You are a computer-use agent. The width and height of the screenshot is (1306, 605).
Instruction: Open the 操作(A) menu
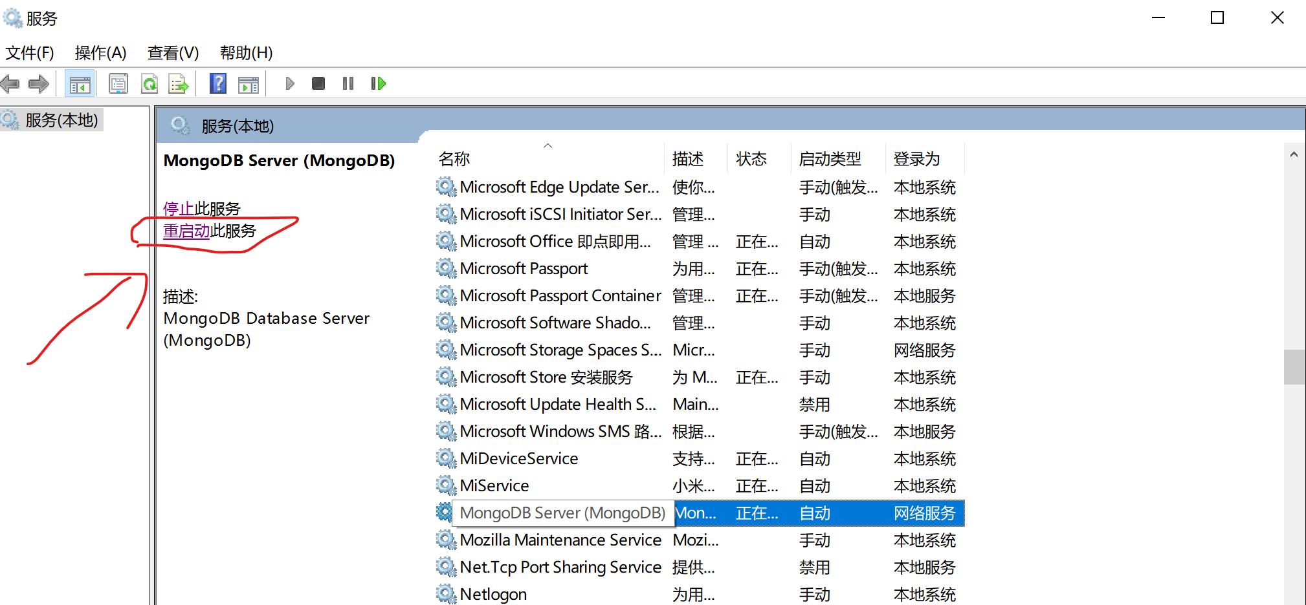pos(100,52)
